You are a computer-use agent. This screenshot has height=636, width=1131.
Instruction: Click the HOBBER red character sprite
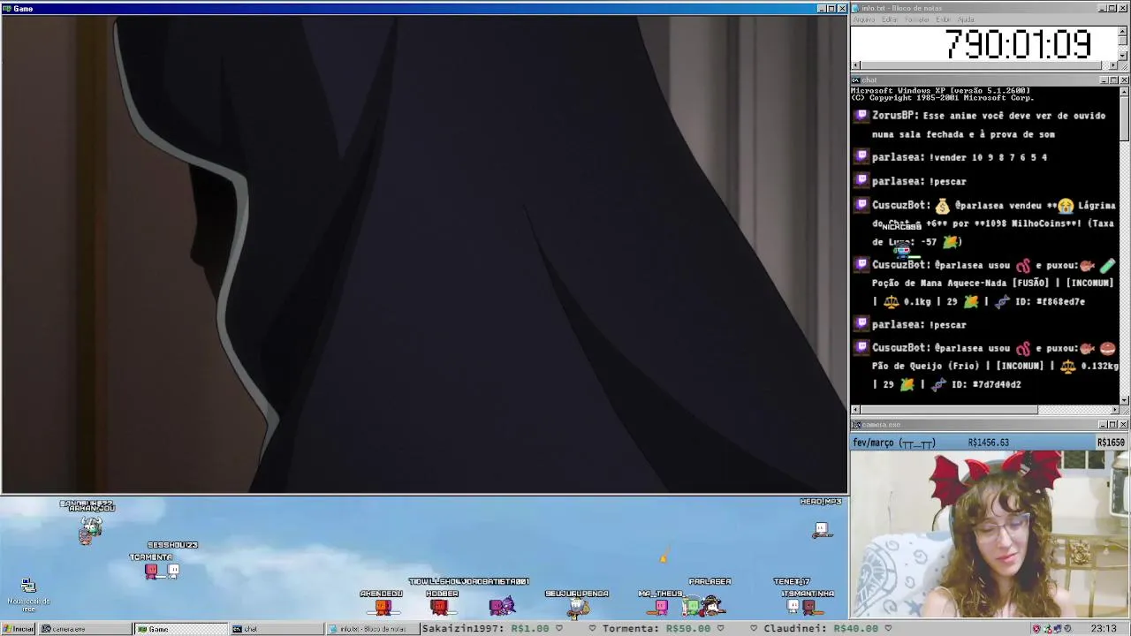(440, 607)
